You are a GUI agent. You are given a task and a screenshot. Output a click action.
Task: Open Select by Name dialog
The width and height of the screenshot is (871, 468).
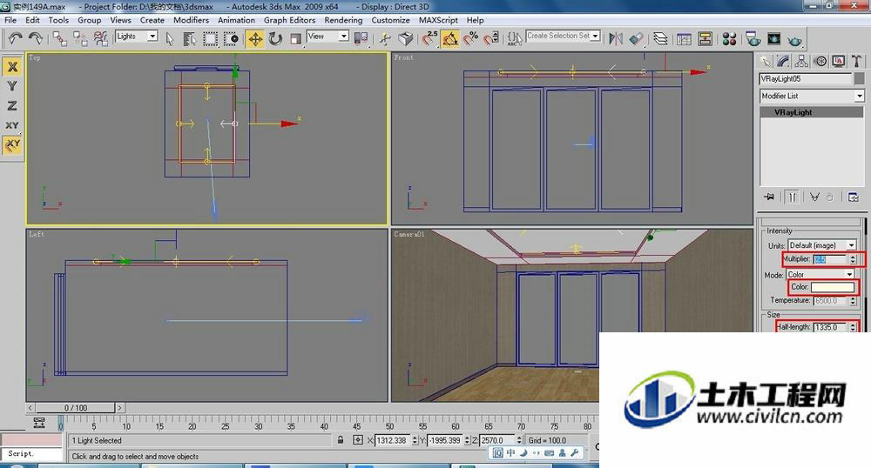[189, 38]
